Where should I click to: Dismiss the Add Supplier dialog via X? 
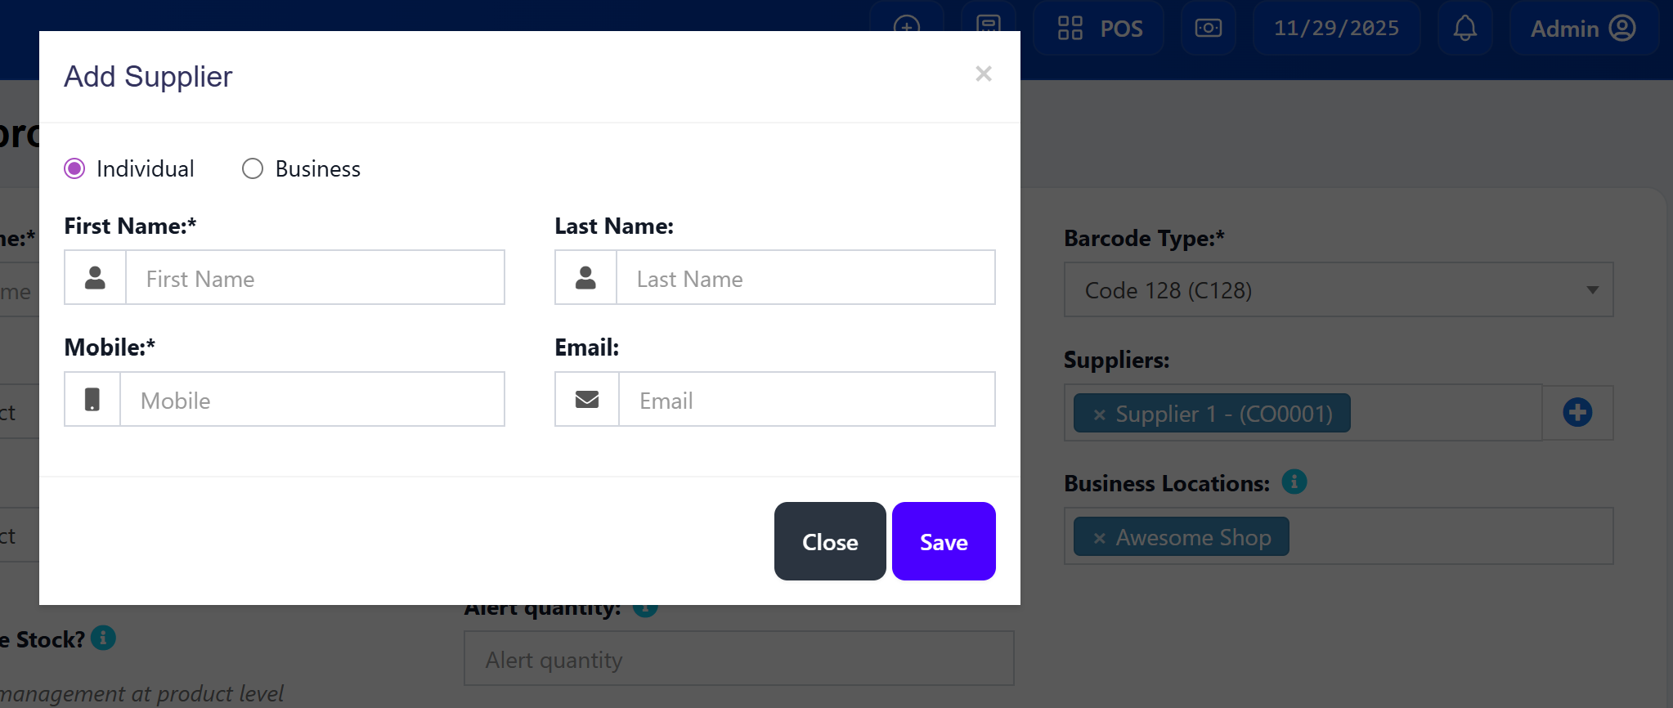coord(983,74)
